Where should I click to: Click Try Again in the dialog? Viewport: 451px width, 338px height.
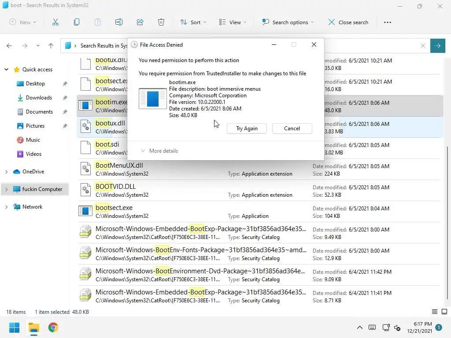point(247,129)
